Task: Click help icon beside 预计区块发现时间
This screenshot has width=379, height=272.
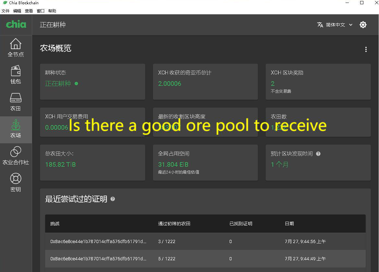Action: (318, 154)
